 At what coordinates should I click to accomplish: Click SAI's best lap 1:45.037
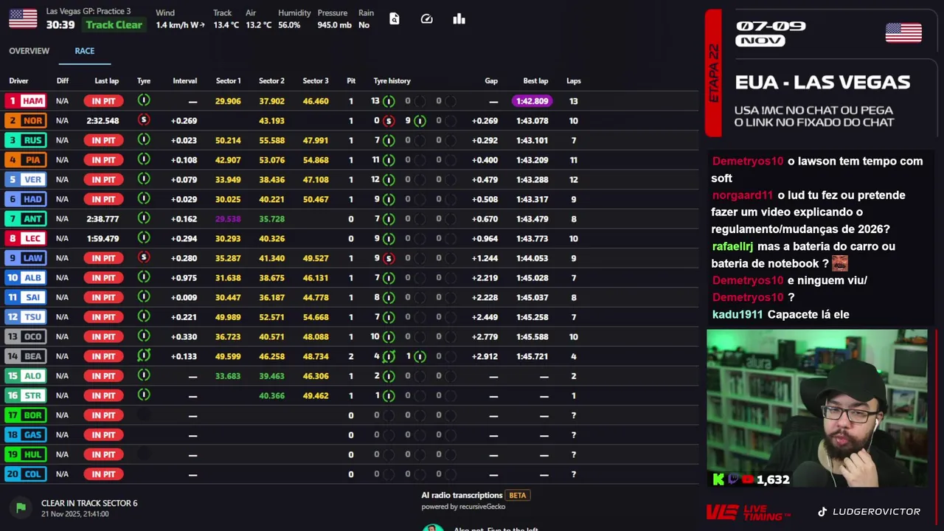tap(532, 298)
